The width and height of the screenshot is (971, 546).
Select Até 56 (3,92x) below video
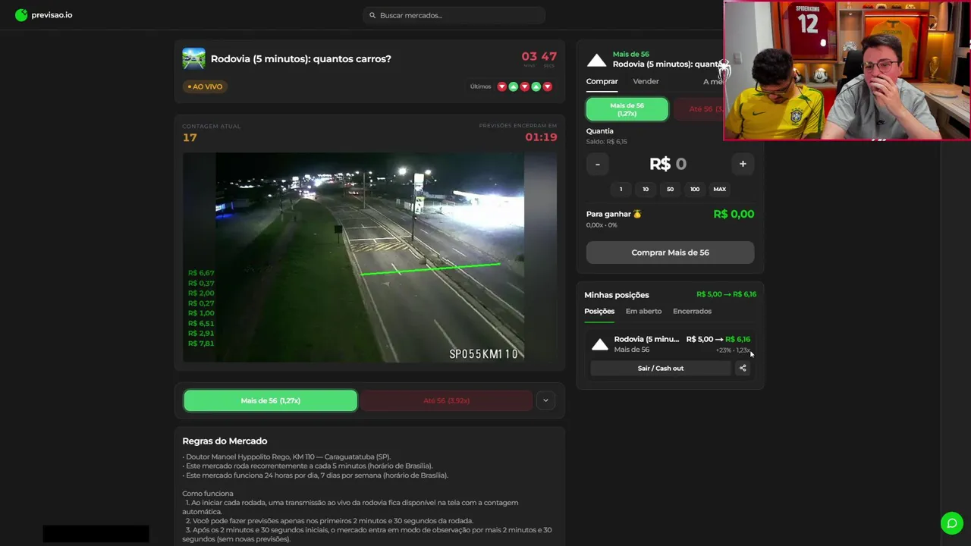tap(446, 400)
